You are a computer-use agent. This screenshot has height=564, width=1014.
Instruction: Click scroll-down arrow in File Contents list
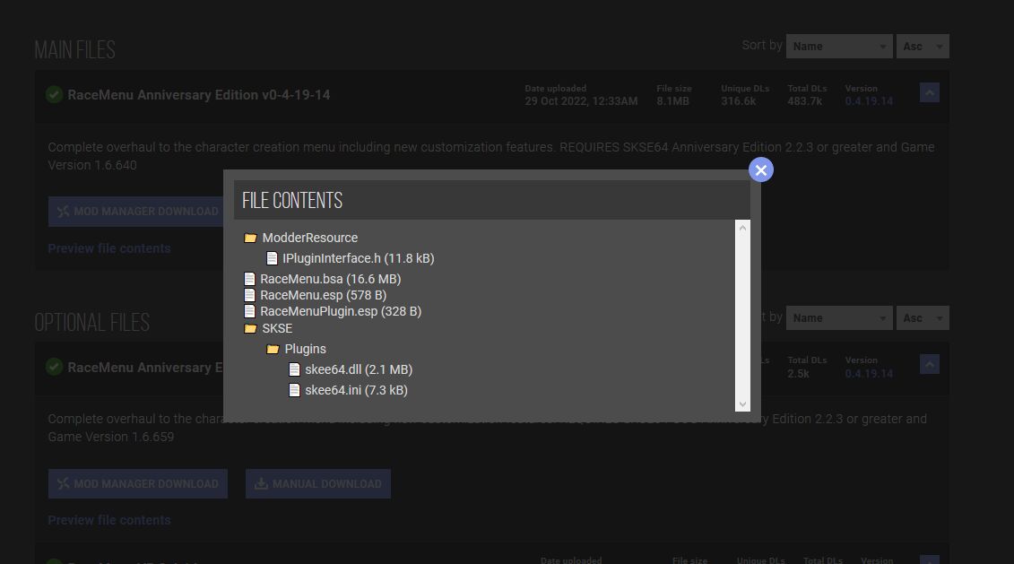pos(742,404)
